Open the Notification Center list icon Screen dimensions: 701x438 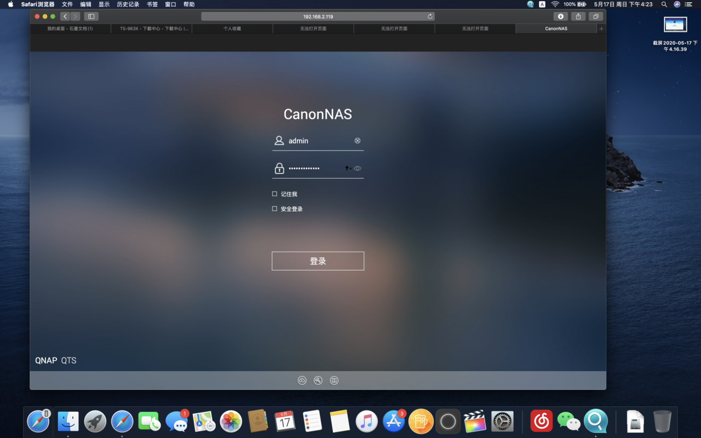[689, 4]
